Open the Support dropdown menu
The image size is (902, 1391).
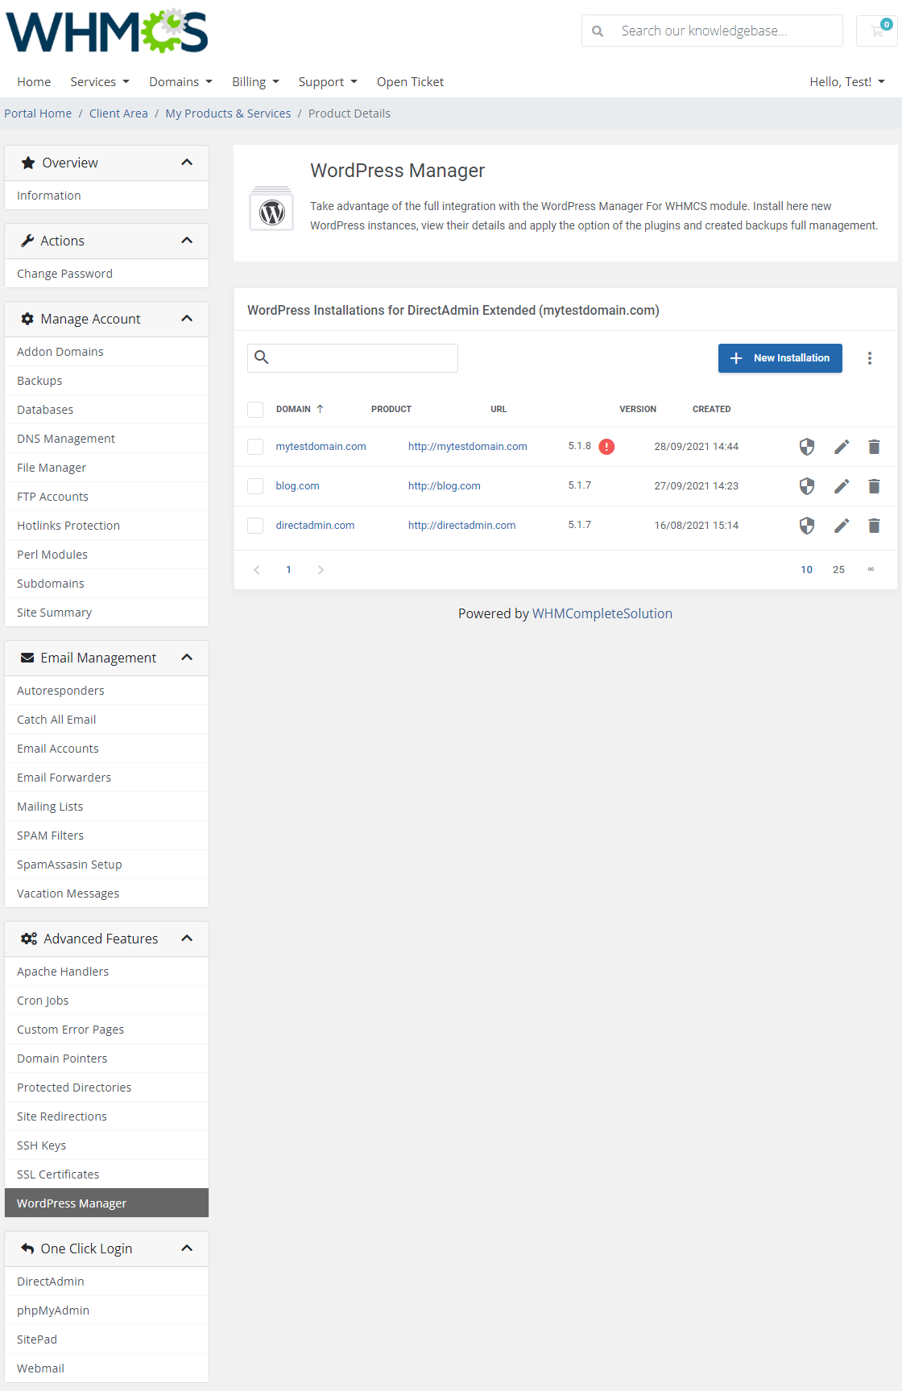328,82
